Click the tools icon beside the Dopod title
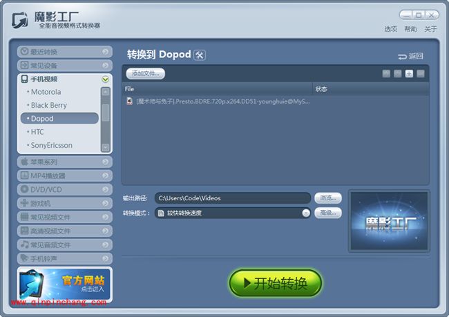 200,55
